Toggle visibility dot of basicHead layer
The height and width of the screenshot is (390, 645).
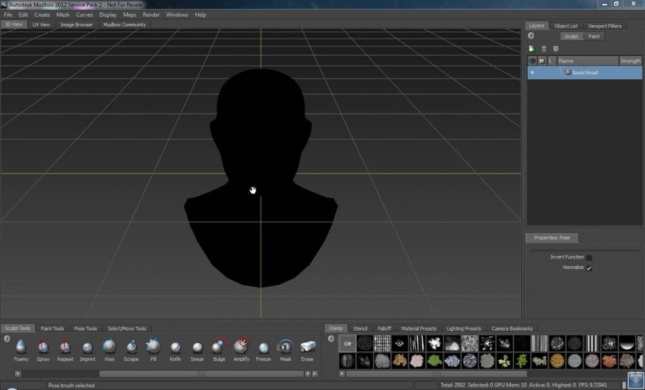click(532, 73)
